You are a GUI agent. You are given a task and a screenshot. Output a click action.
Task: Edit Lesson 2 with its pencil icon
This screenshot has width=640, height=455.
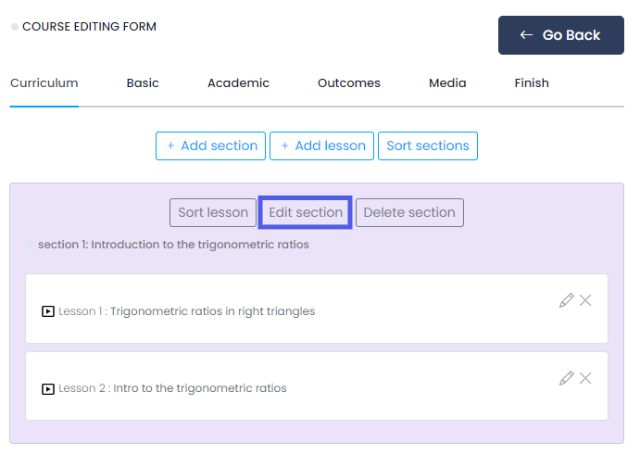pyautogui.click(x=566, y=378)
